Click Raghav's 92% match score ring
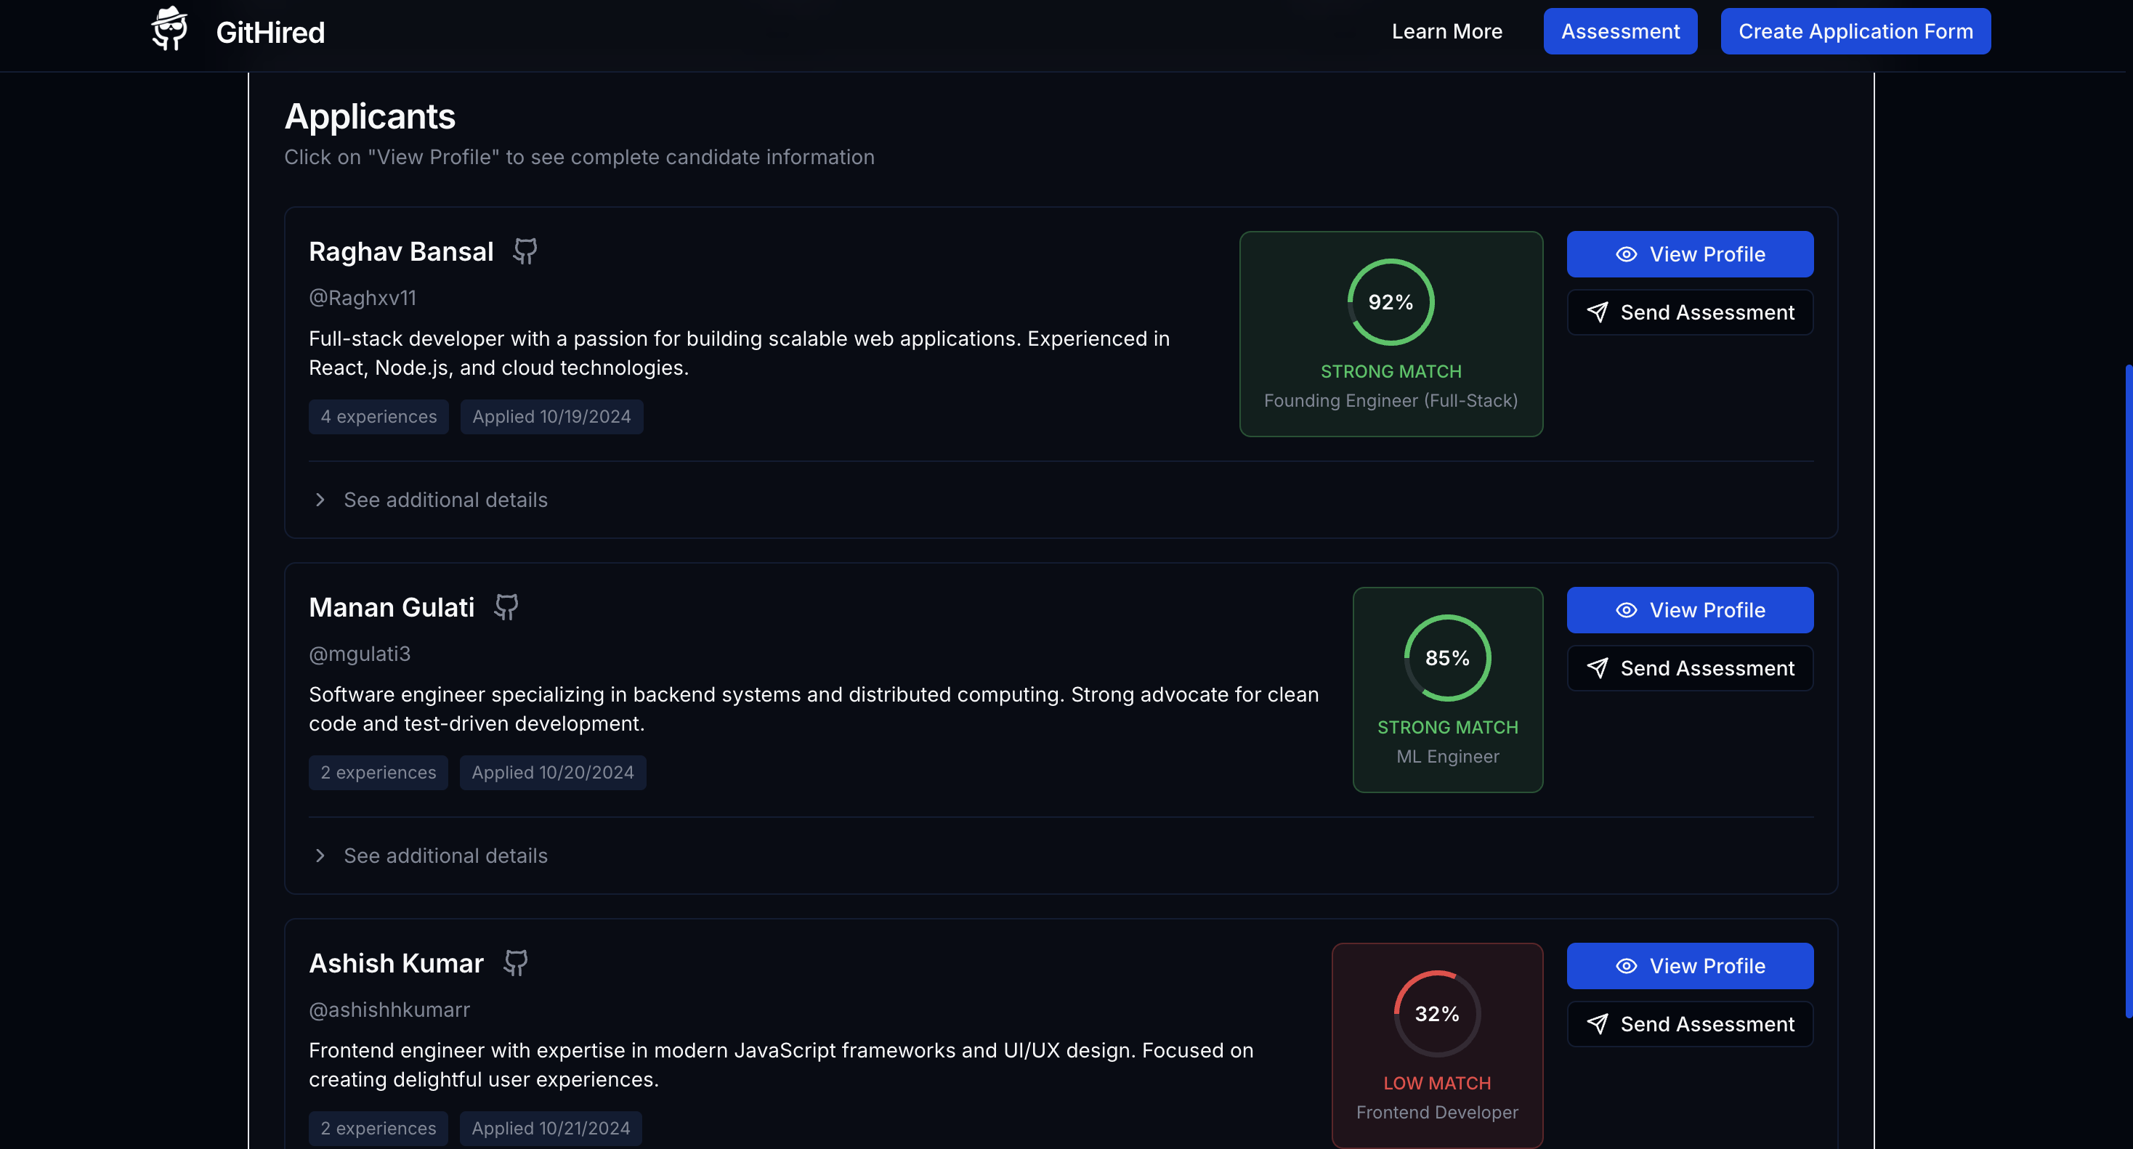Image resolution: width=2133 pixels, height=1149 pixels. click(1391, 302)
